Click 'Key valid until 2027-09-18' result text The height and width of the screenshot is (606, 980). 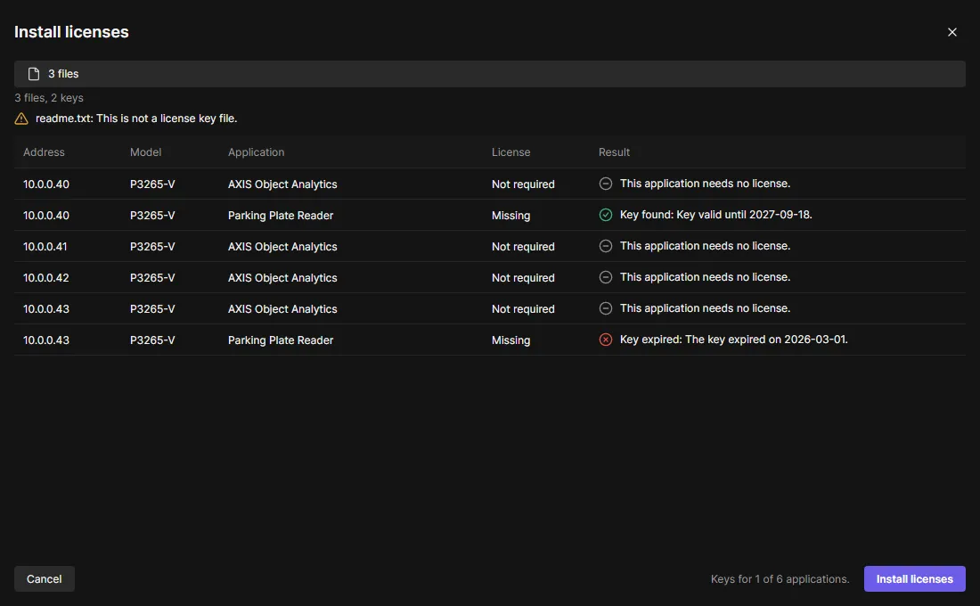[x=744, y=215]
